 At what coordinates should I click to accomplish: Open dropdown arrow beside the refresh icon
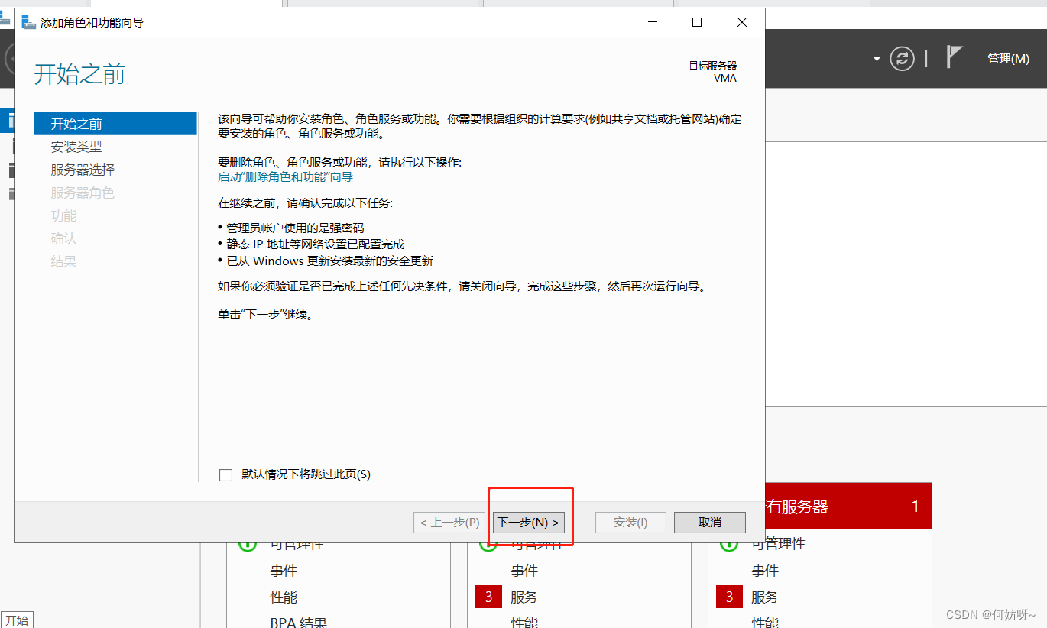[876, 60]
